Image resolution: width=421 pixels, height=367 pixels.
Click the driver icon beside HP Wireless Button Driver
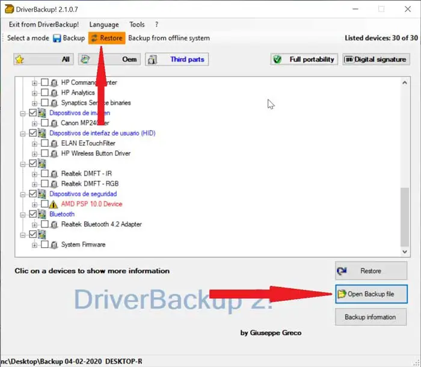(x=54, y=153)
